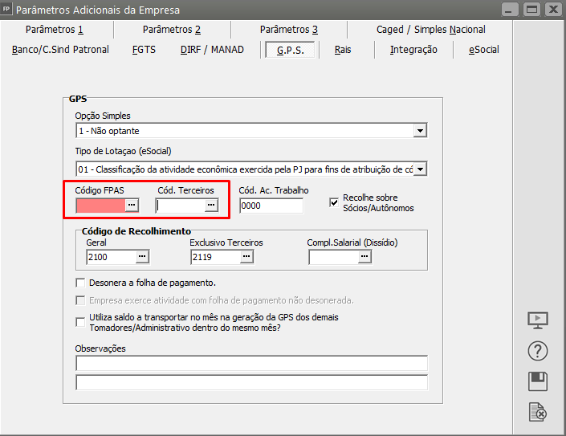
Task: Open the Geral code lookup ellipsis button
Action: pos(142,257)
